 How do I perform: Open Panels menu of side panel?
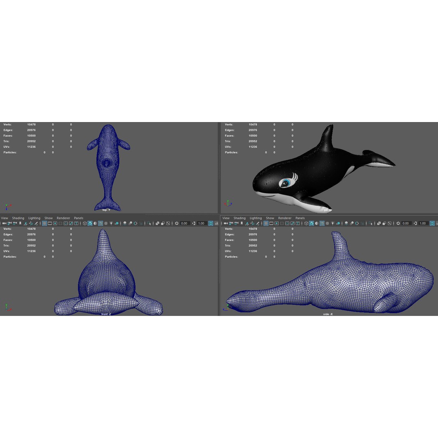(300, 218)
